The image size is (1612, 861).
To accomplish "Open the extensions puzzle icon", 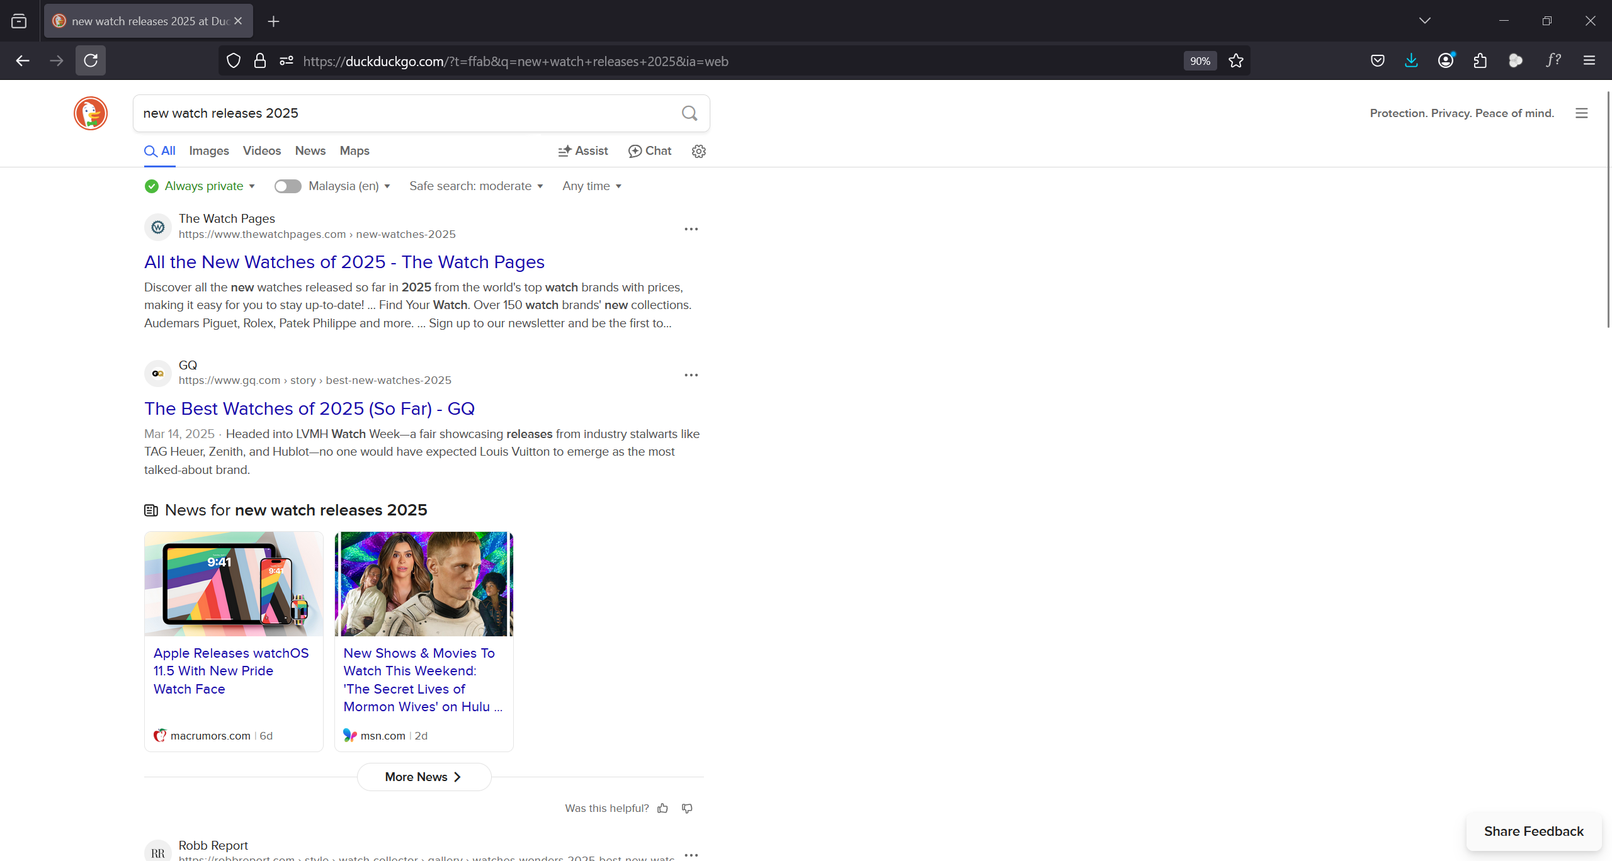I will (1480, 60).
